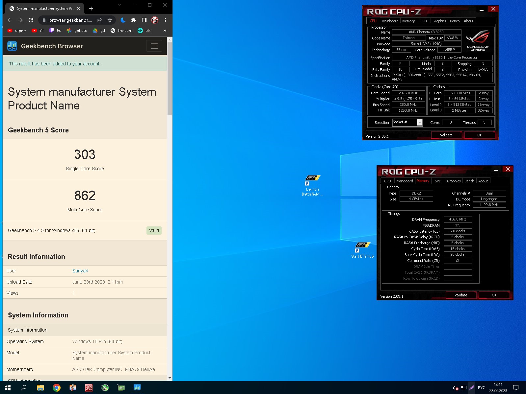Open the tw Twitch bookmark
The width and height of the screenshot is (526, 394).
pyautogui.click(x=55, y=31)
